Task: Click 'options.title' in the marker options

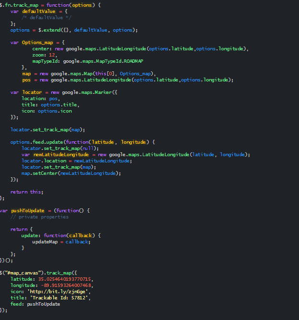Action: (59, 105)
